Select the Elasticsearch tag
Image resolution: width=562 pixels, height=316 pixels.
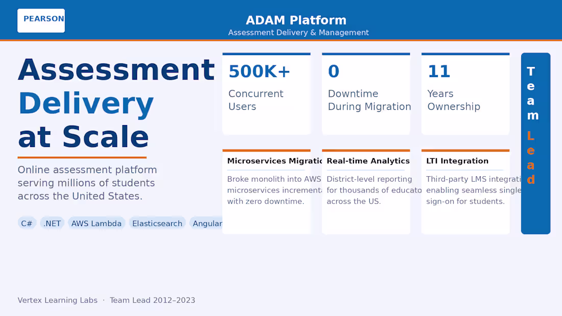[x=157, y=224]
